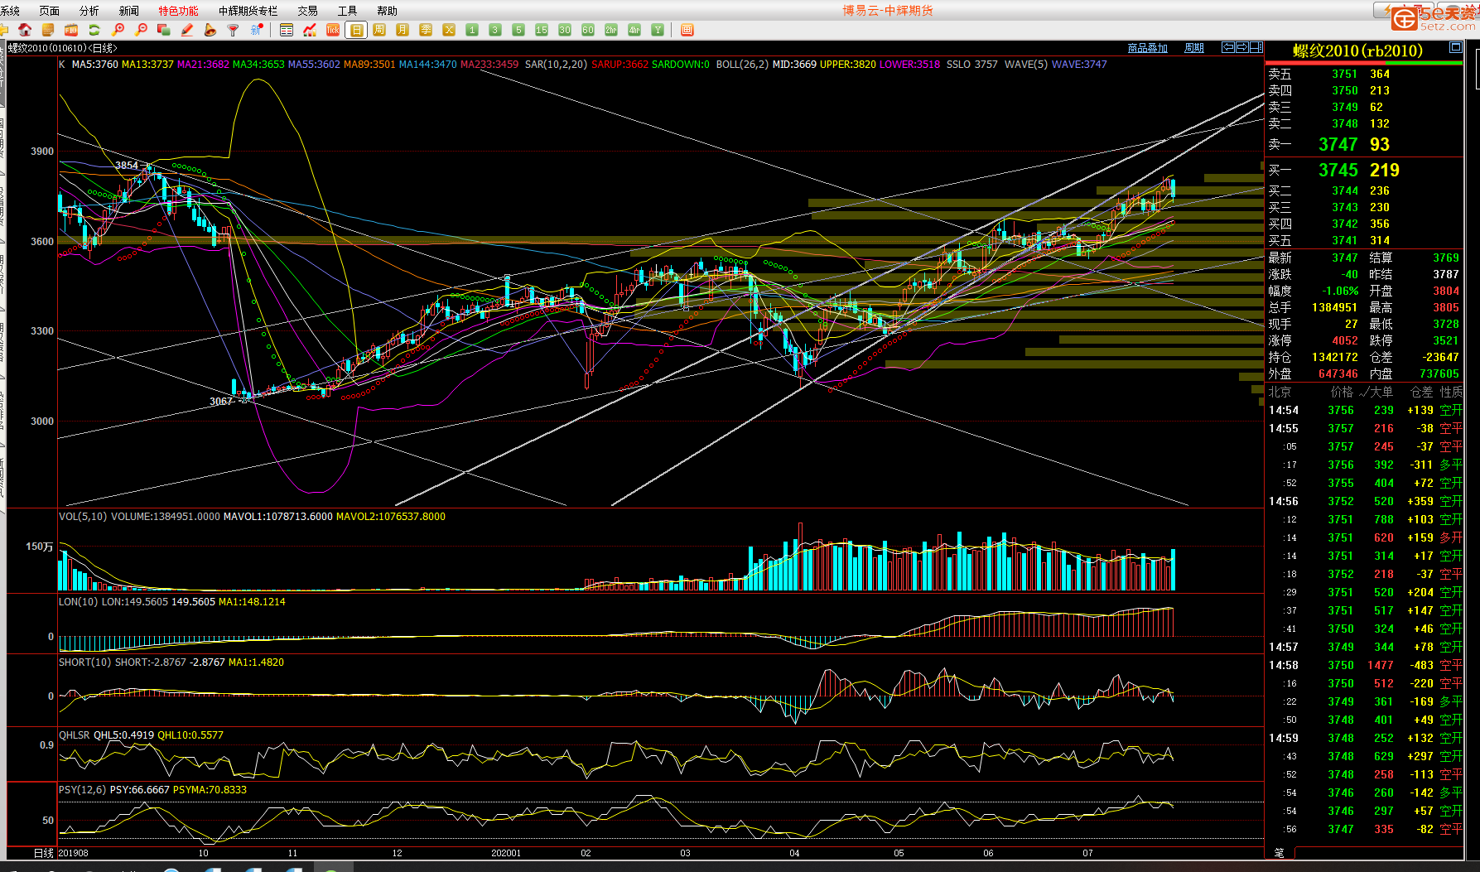This screenshot has height=872, width=1480.
Task: Toggle side panel layout icon above chart
Action: coord(1256,48)
